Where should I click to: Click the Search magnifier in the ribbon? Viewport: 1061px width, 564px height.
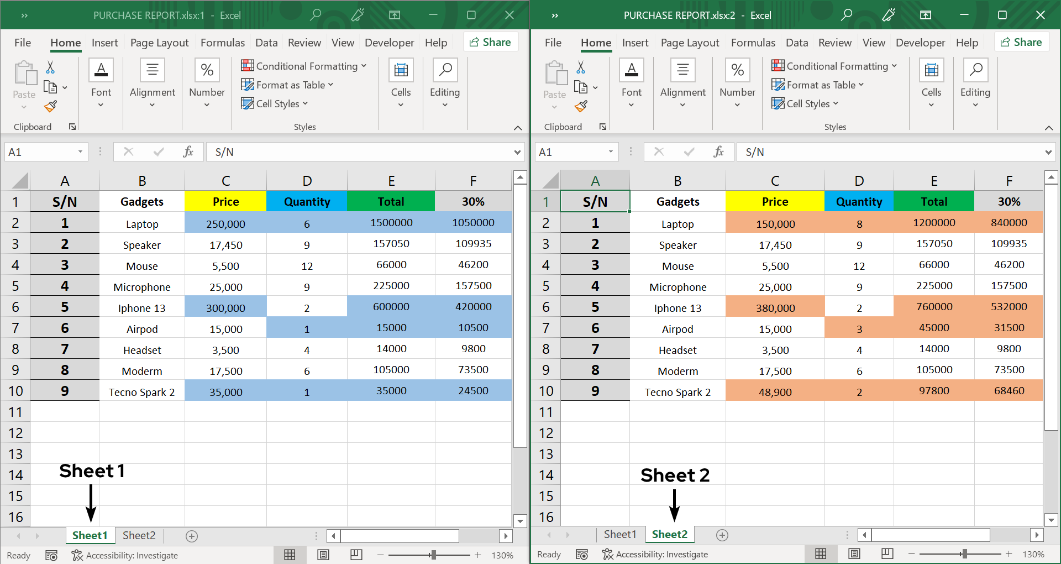coord(316,15)
